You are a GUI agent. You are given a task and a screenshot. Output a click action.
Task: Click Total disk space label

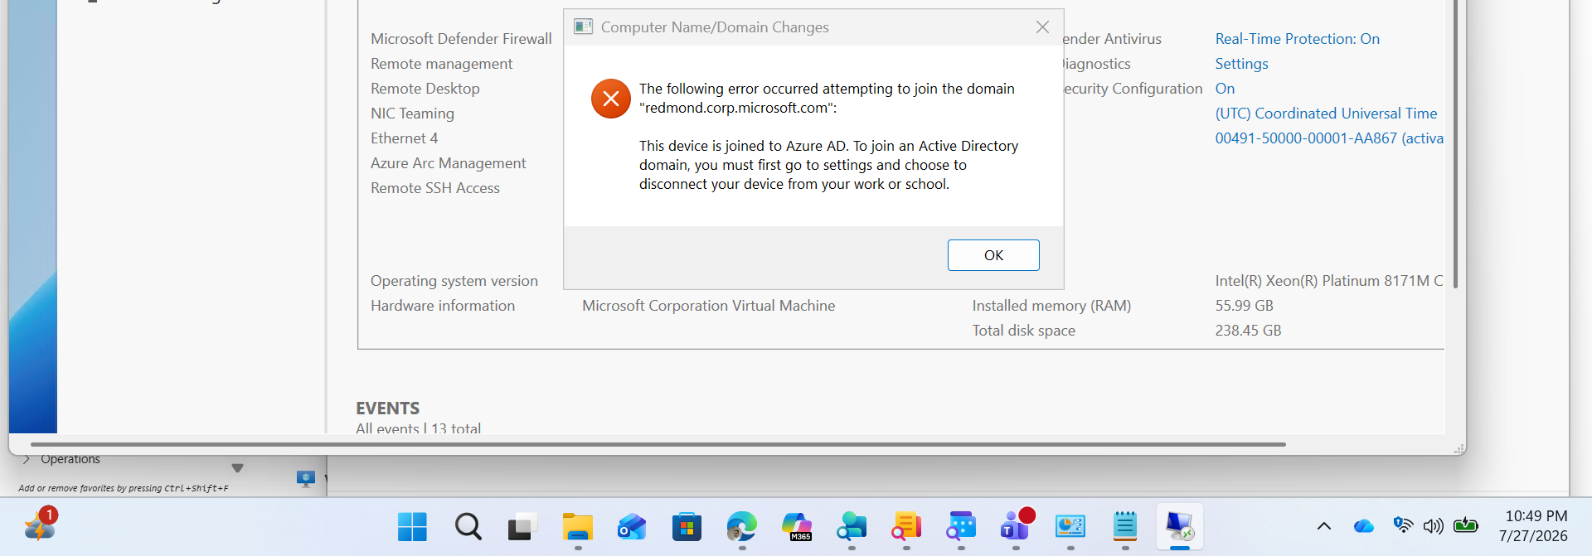(1023, 331)
